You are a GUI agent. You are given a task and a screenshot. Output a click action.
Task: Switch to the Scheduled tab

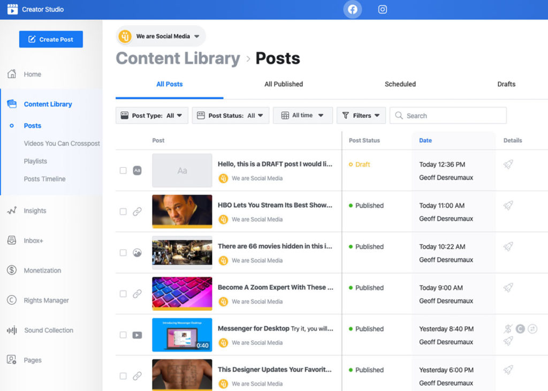coord(400,84)
